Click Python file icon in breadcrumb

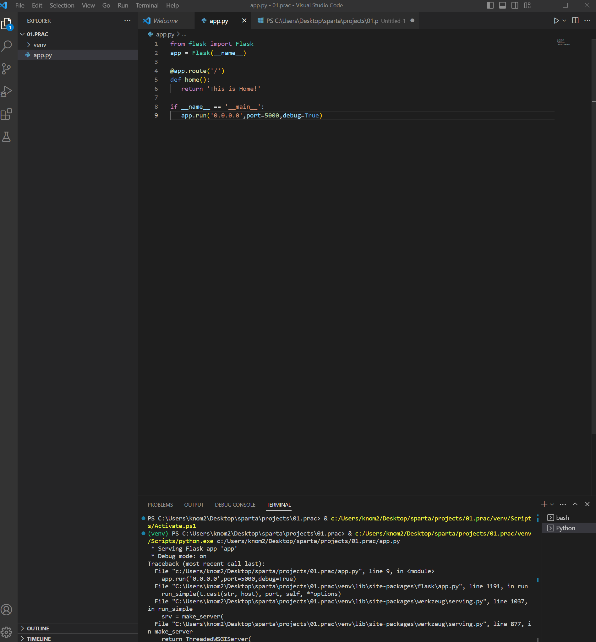coord(150,34)
